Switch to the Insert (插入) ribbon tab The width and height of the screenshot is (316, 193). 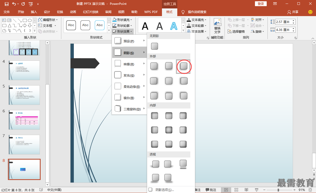34,12
